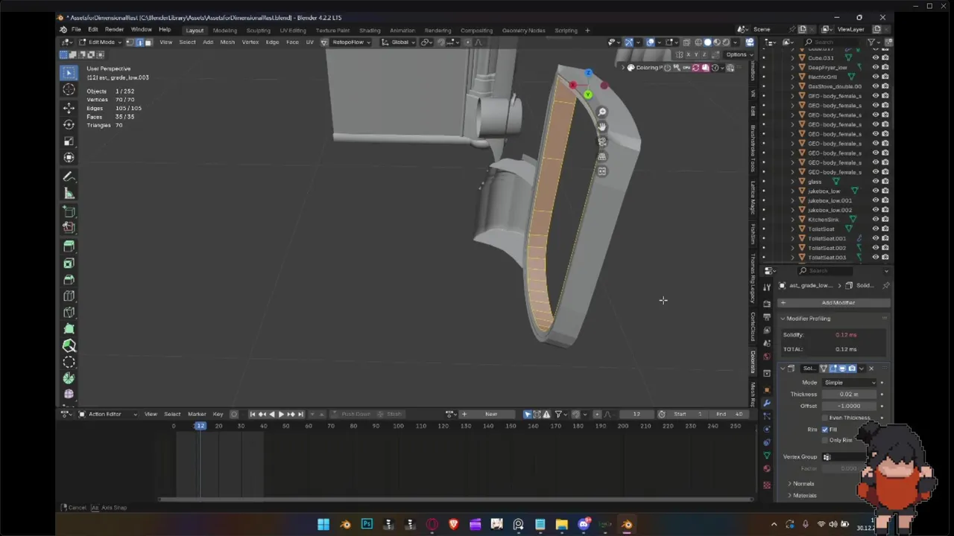Open Global transform orientation dropdown
The width and height of the screenshot is (954, 536).
click(x=399, y=42)
